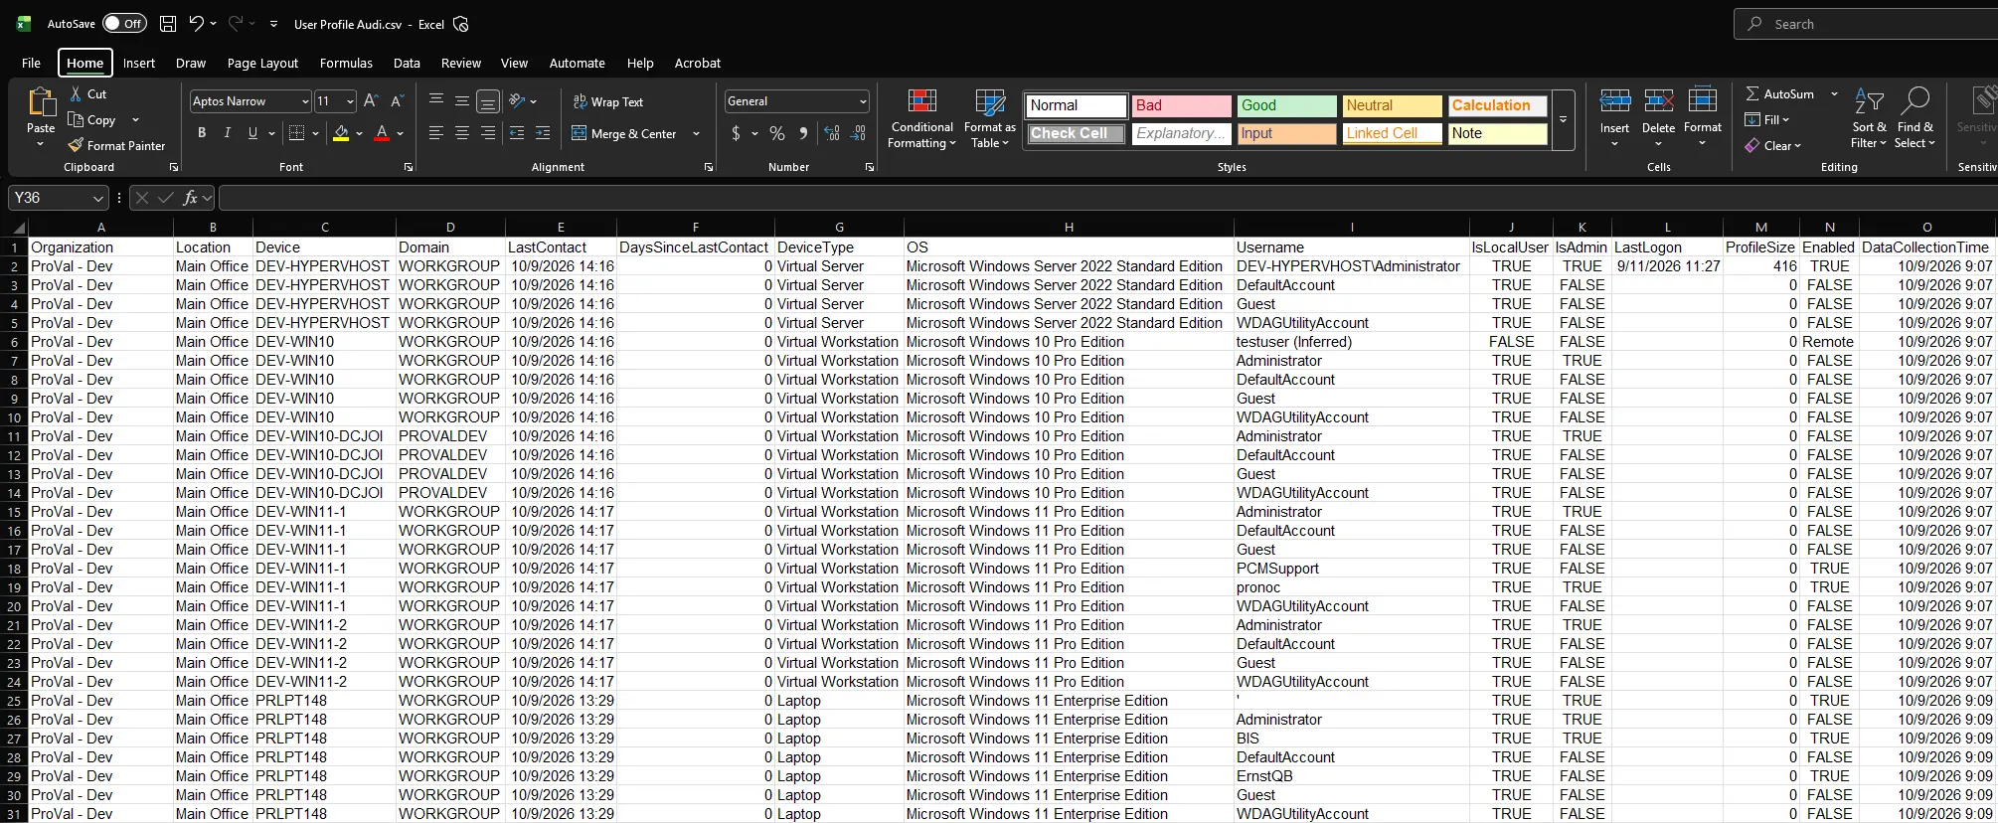1998x823 pixels.
Task: Click the Merge & Center icon
Action: (x=580, y=133)
